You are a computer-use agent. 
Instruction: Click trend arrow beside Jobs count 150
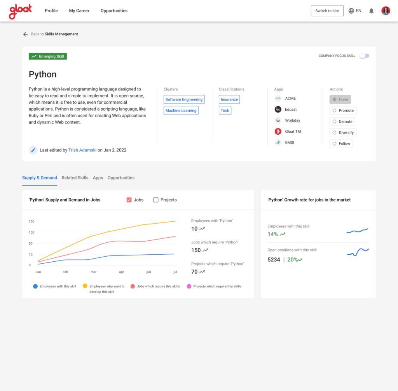[205, 250]
